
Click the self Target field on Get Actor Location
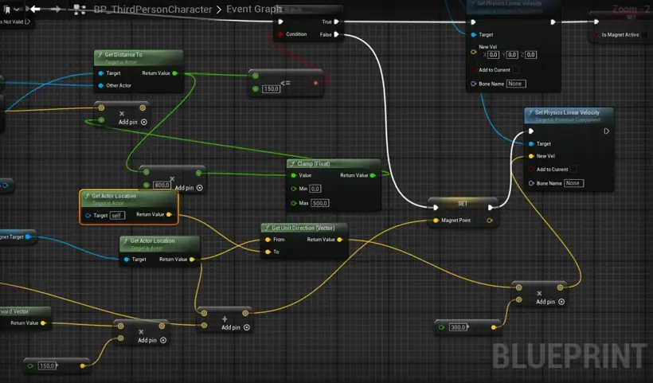point(117,215)
